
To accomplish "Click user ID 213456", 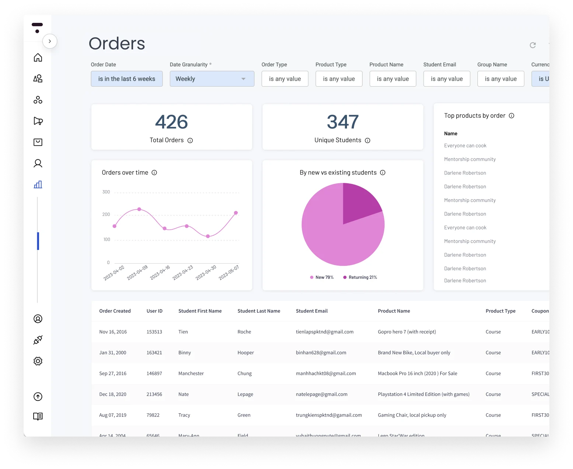I will click(154, 394).
